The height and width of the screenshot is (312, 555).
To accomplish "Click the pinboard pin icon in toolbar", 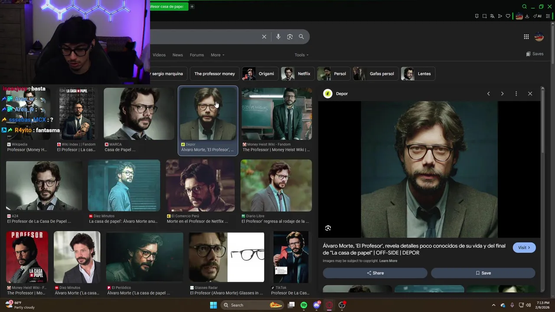I will tap(477, 16).
